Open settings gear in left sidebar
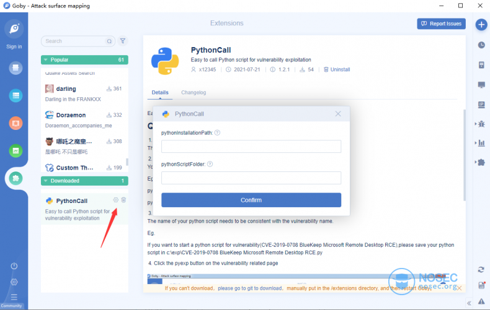 14,282
